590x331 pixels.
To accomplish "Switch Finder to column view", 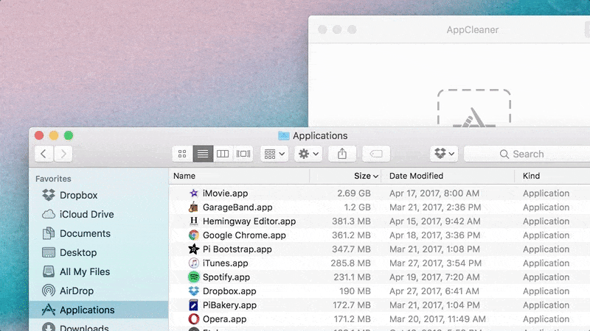I will tap(223, 154).
